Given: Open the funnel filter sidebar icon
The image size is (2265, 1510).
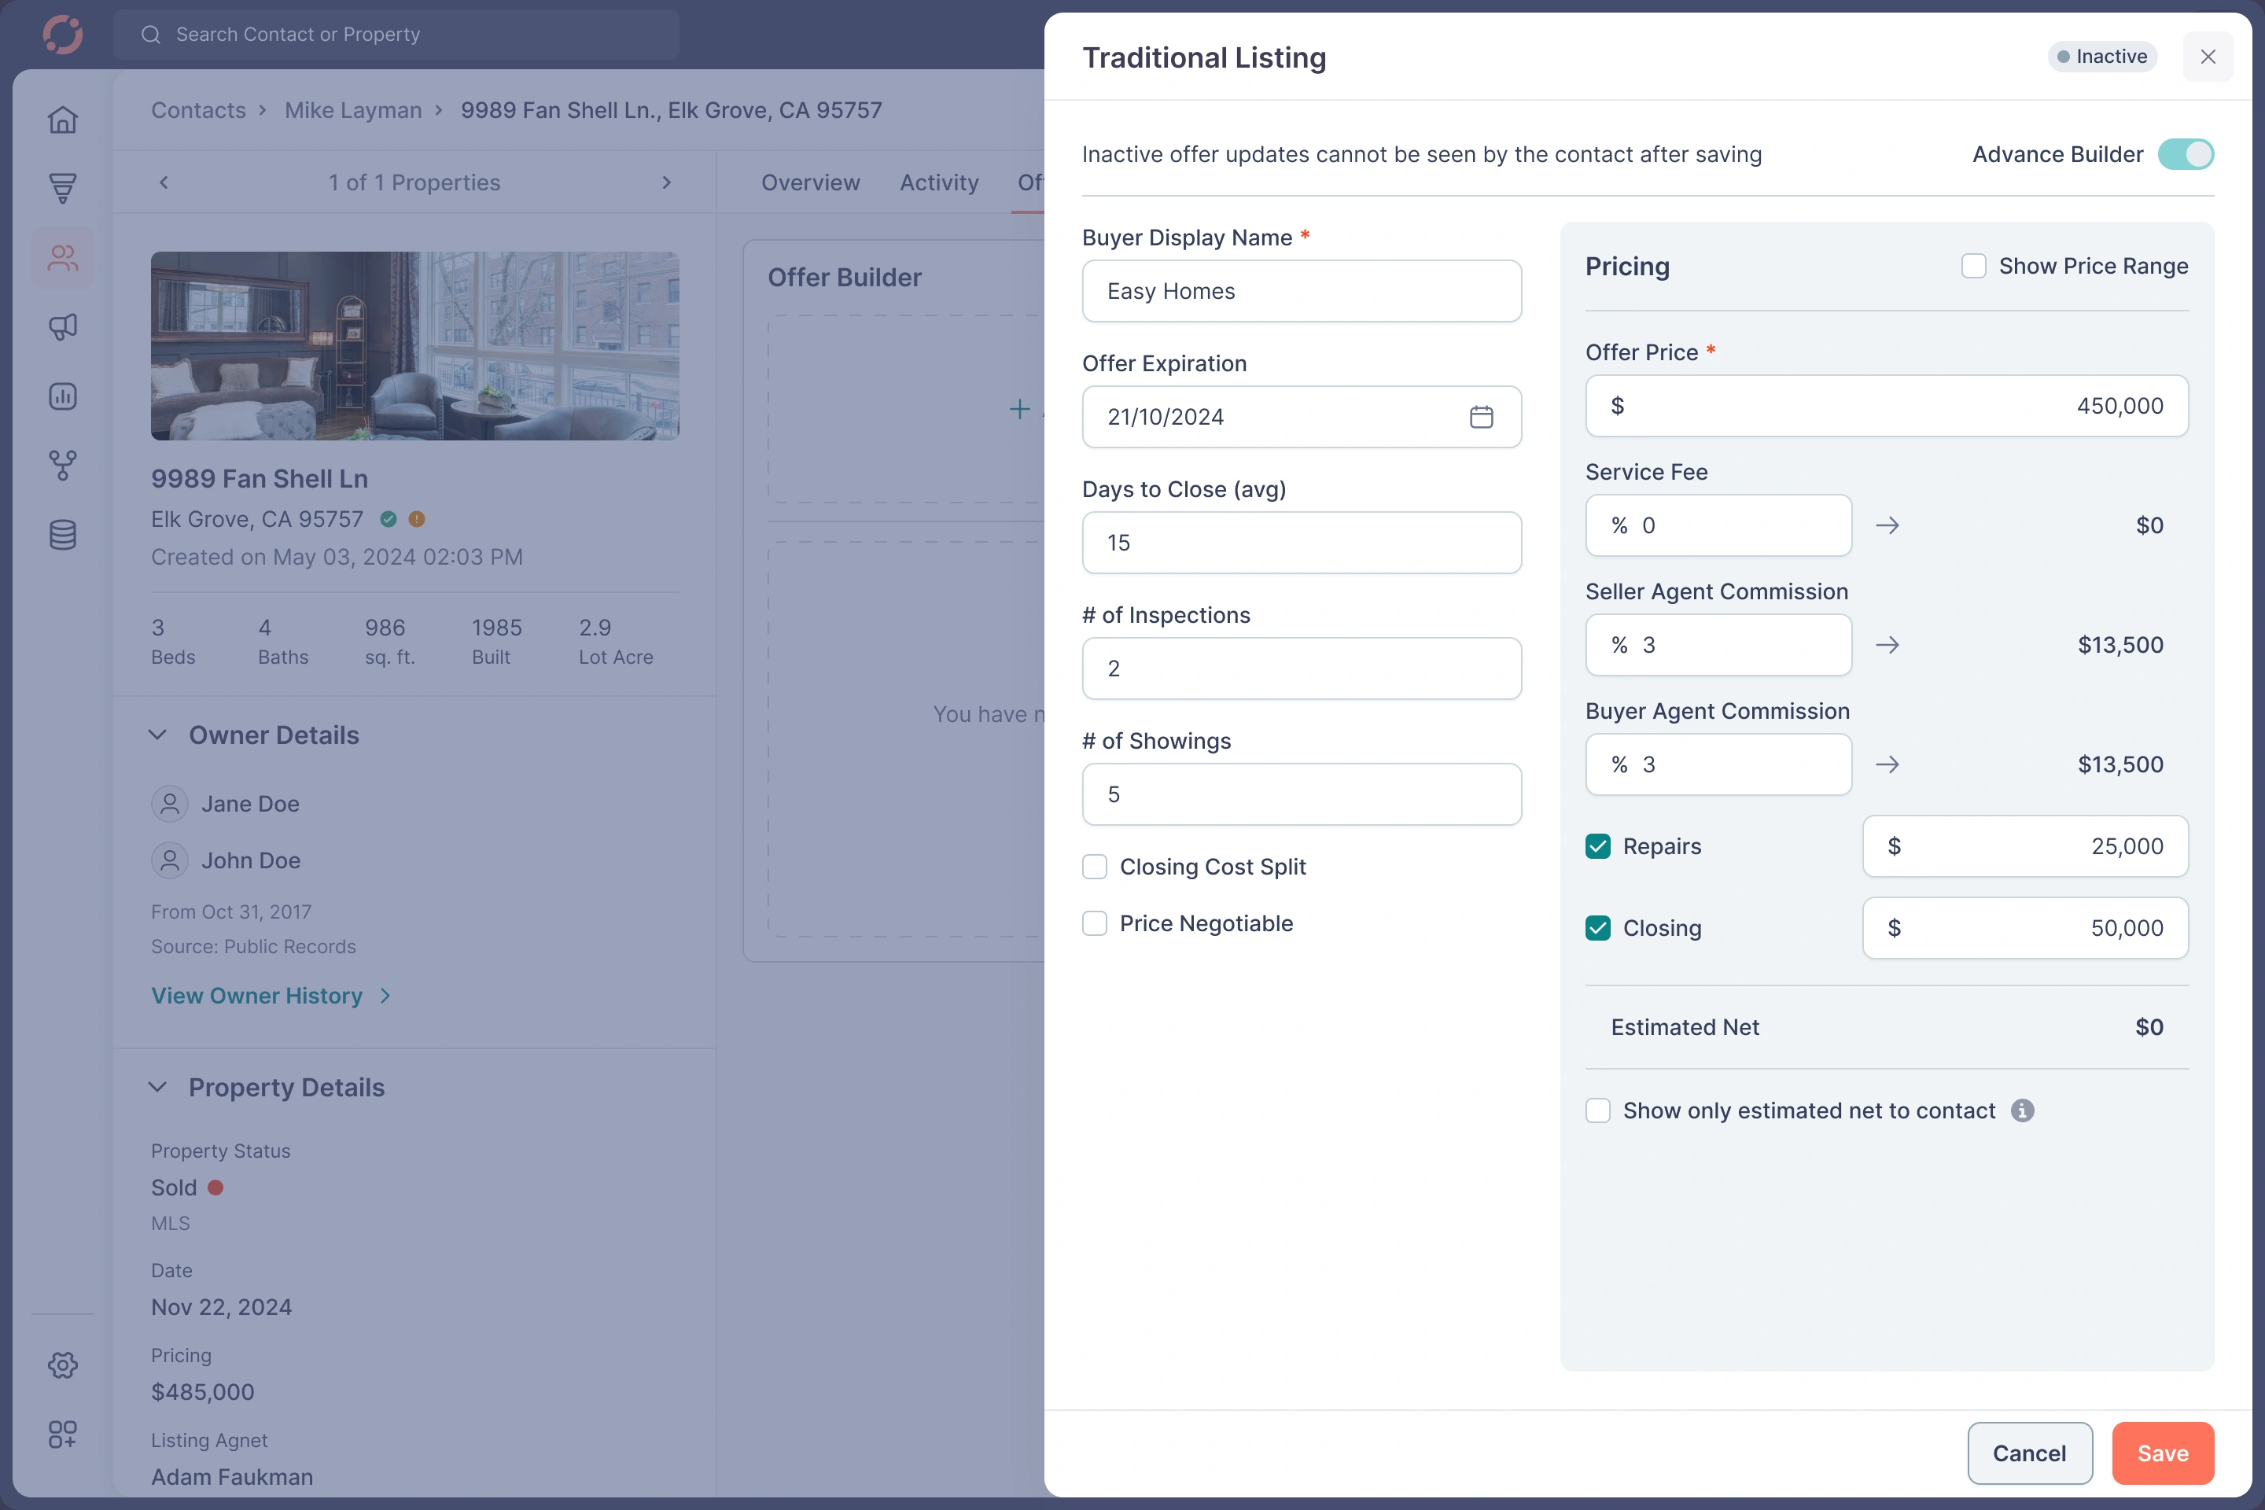Looking at the screenshot, I should click(x=63, y=188).
